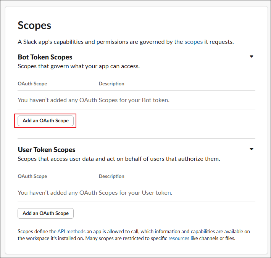Image resolution: width=271 pixels, height=258 pixels.
Task: Add an OAuth Scope under User Token Scopes
Action: 46,213
